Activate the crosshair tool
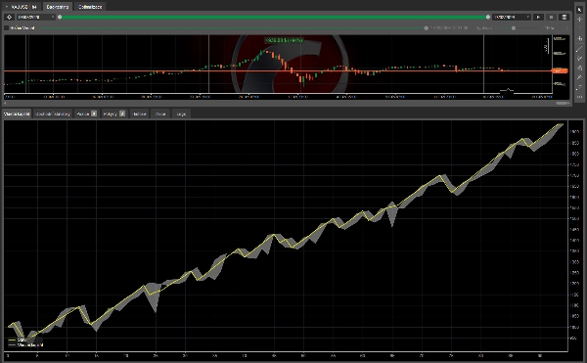Viewport: 587px width, 363px height. (x=579, y=20)
